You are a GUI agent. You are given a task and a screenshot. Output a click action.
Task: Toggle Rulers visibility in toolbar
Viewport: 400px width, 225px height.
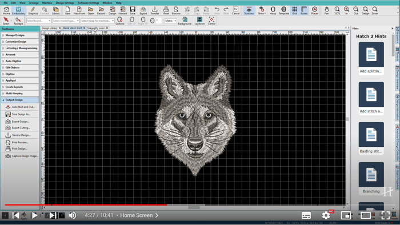click(304, 10)
